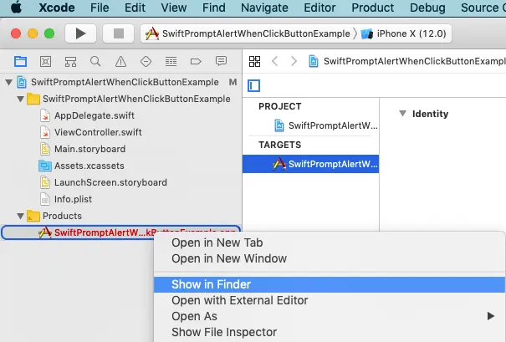
Task: Open the Find navigator magnifier icon
Action: [95, 61]
